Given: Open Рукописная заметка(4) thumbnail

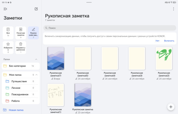Looking at the screenshot, I should [110, 58].
